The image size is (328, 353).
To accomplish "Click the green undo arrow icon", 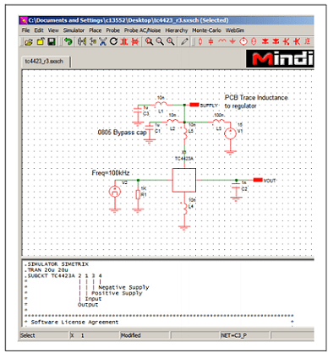I will [x=68, y=42].
